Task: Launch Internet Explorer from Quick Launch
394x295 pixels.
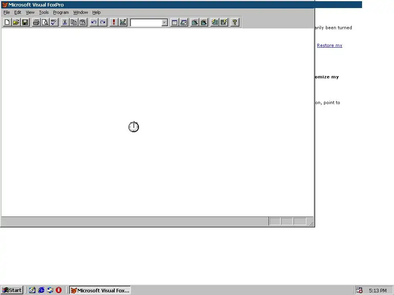Action: pyautogui.click(x=41, y=290)
